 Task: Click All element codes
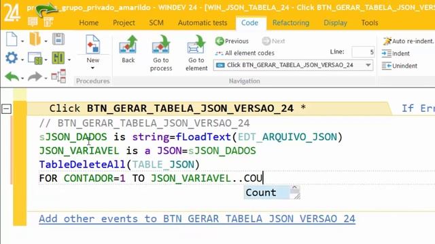click(245, 53)
